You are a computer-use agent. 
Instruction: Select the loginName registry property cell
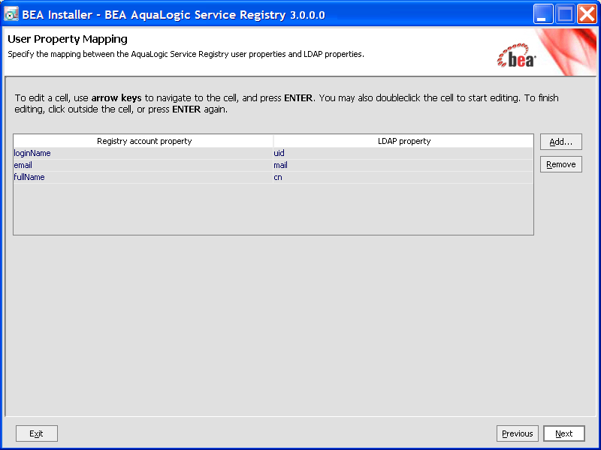(x=143, y=153)
